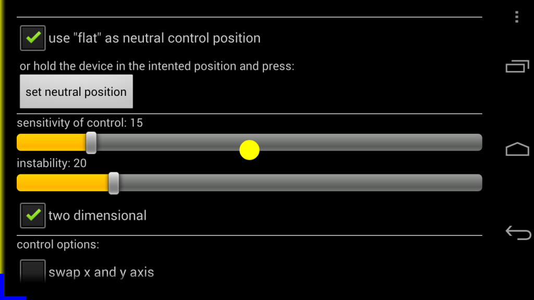Tap the yellow ball in the center
This screenshot has width=534, height=300.
[x=249, y=150]
